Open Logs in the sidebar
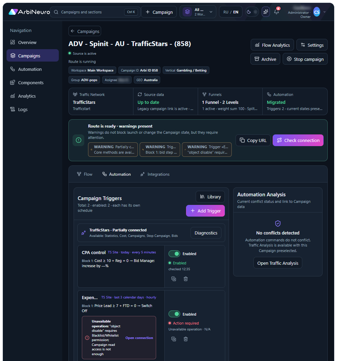This screenshot has height=361, width=337. [x=32, y=109]
